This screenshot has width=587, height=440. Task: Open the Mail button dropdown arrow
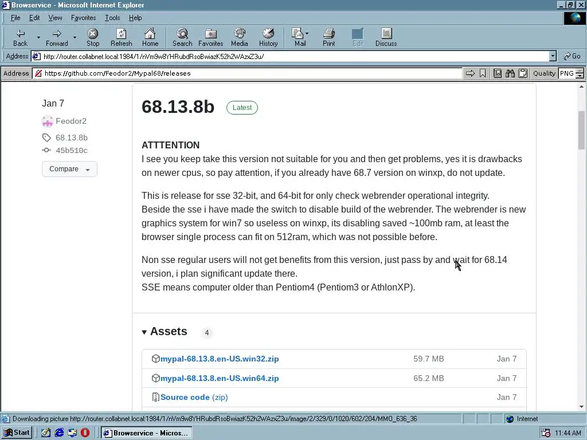[307, 34]
